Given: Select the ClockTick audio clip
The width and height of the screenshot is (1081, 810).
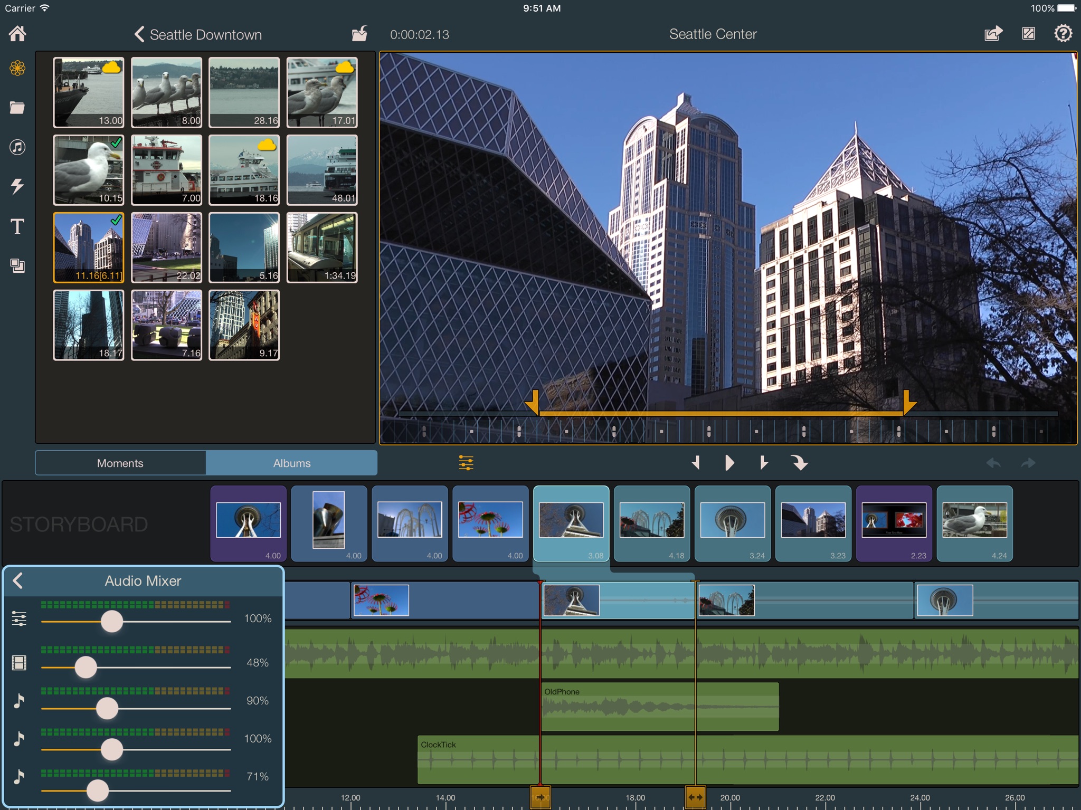Looking at the screenshot, I should (x=747, y=759).
